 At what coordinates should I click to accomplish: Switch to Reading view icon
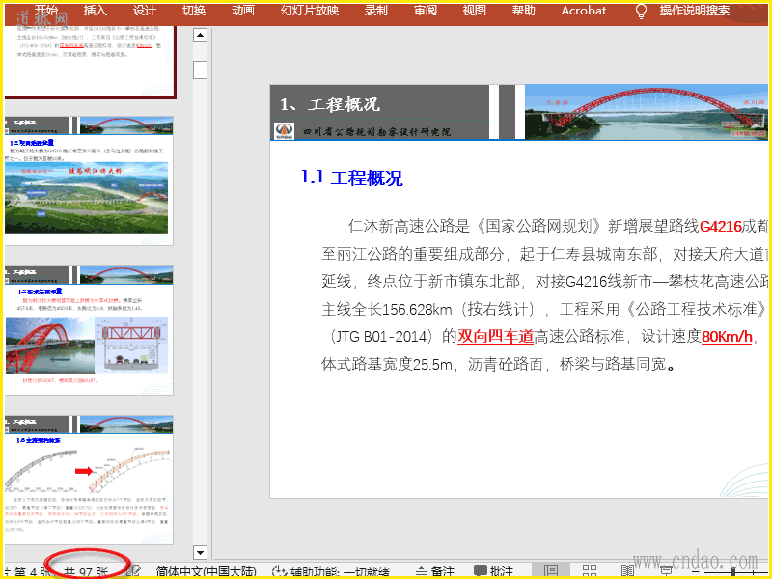pyautogui.click(x=627, y=571)
